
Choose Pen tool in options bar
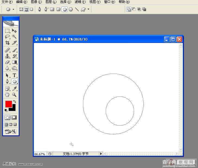40,9
